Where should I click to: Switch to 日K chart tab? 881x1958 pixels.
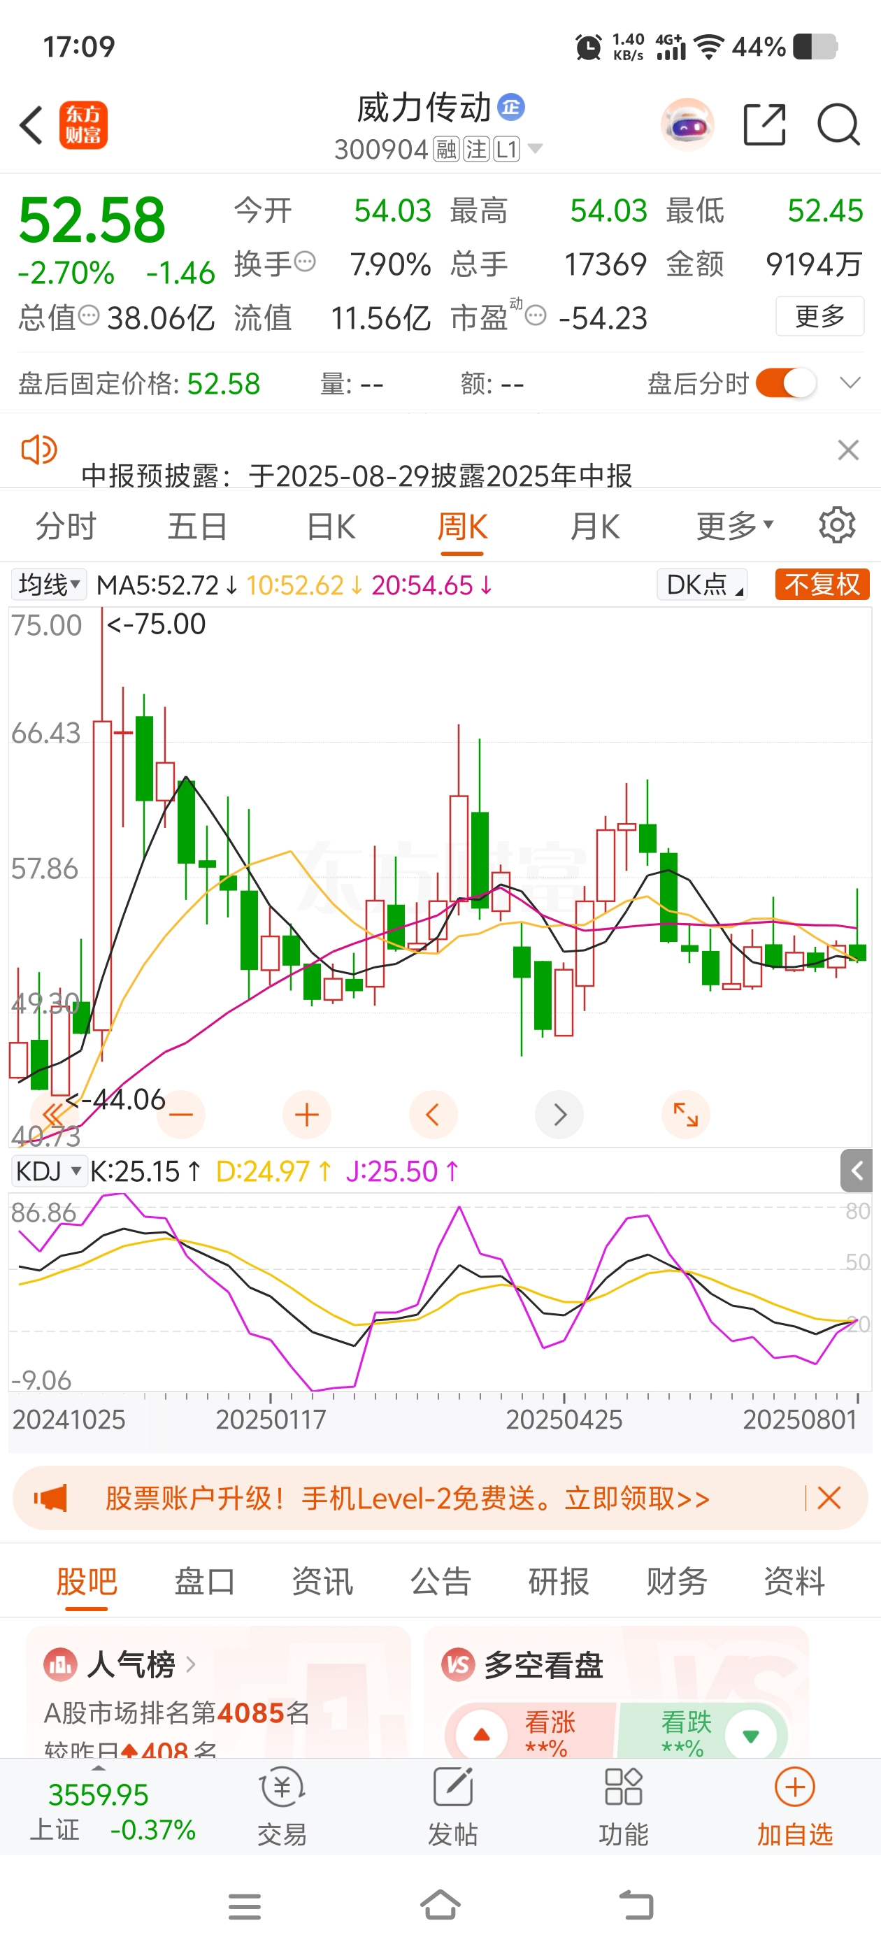tap(331, 526)
